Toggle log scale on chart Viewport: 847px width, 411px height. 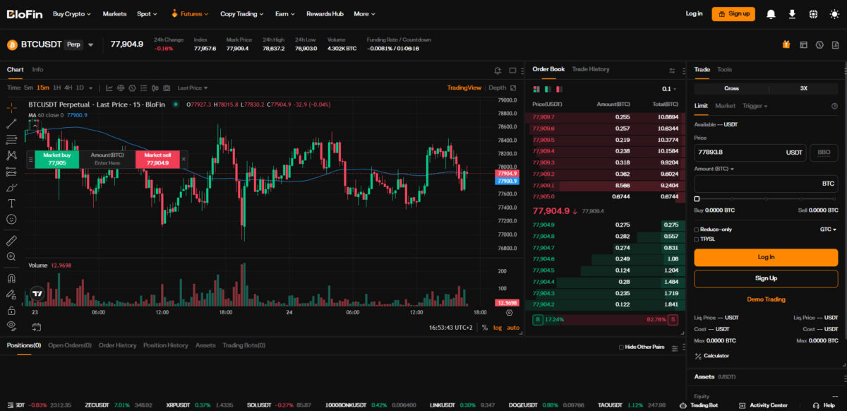(498, 328)
